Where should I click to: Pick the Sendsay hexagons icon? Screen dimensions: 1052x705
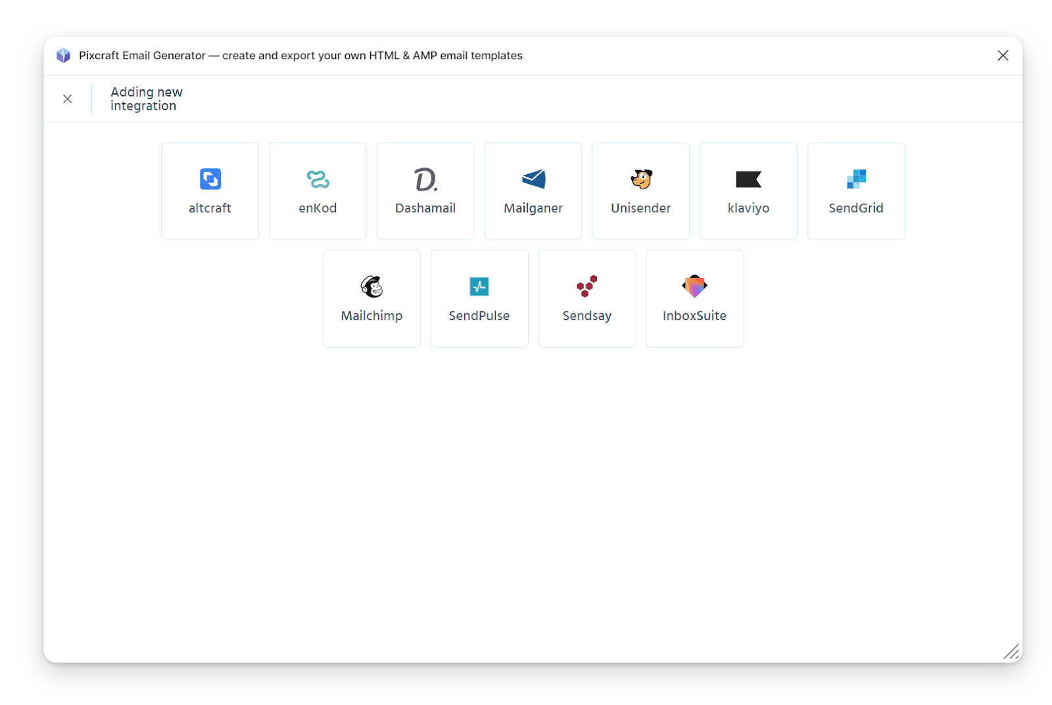tap(587, 286)
